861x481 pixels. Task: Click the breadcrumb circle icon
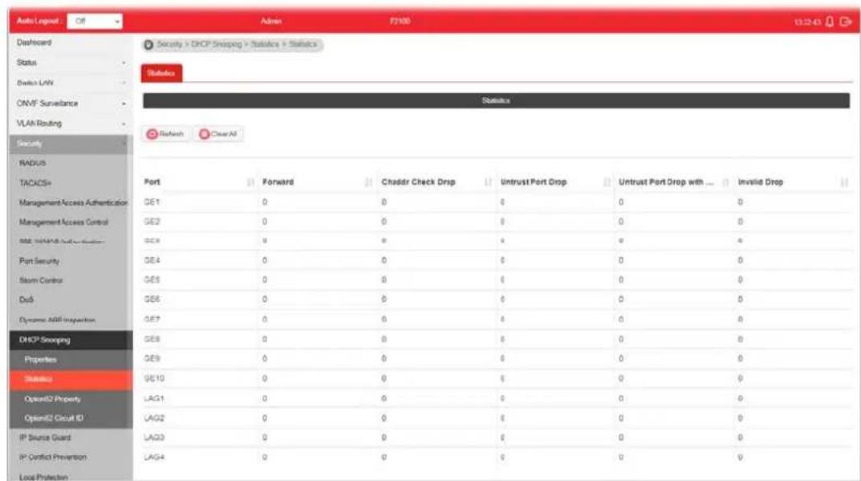(x=148, y=44)
